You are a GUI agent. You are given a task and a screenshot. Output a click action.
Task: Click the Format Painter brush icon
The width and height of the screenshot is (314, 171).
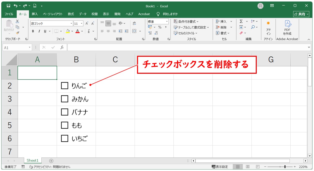[17, 32]
